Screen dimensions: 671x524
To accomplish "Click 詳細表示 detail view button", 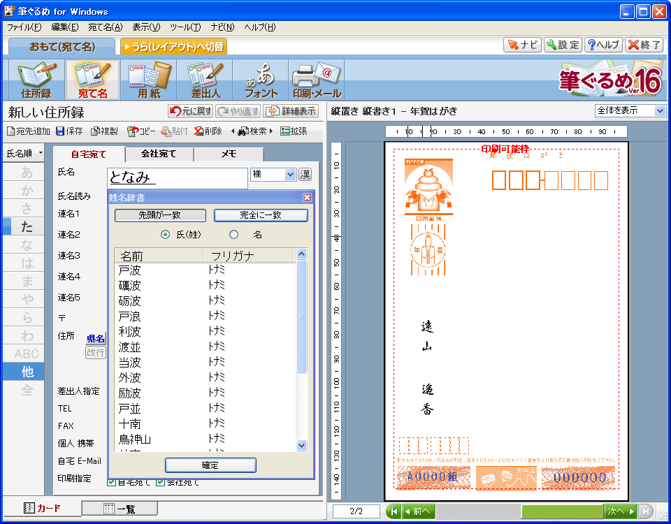I will 291,111.
